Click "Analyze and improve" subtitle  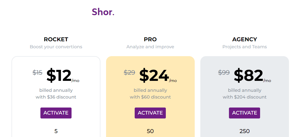[x=150, y=47]
